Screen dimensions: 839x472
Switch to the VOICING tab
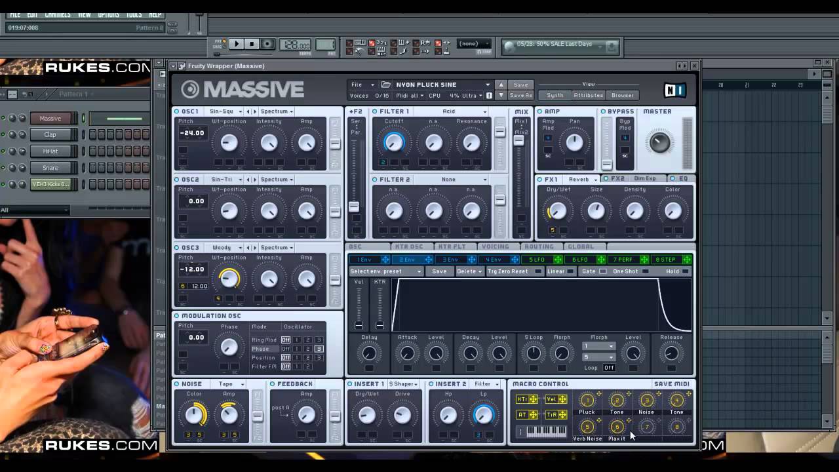[495, 247]
